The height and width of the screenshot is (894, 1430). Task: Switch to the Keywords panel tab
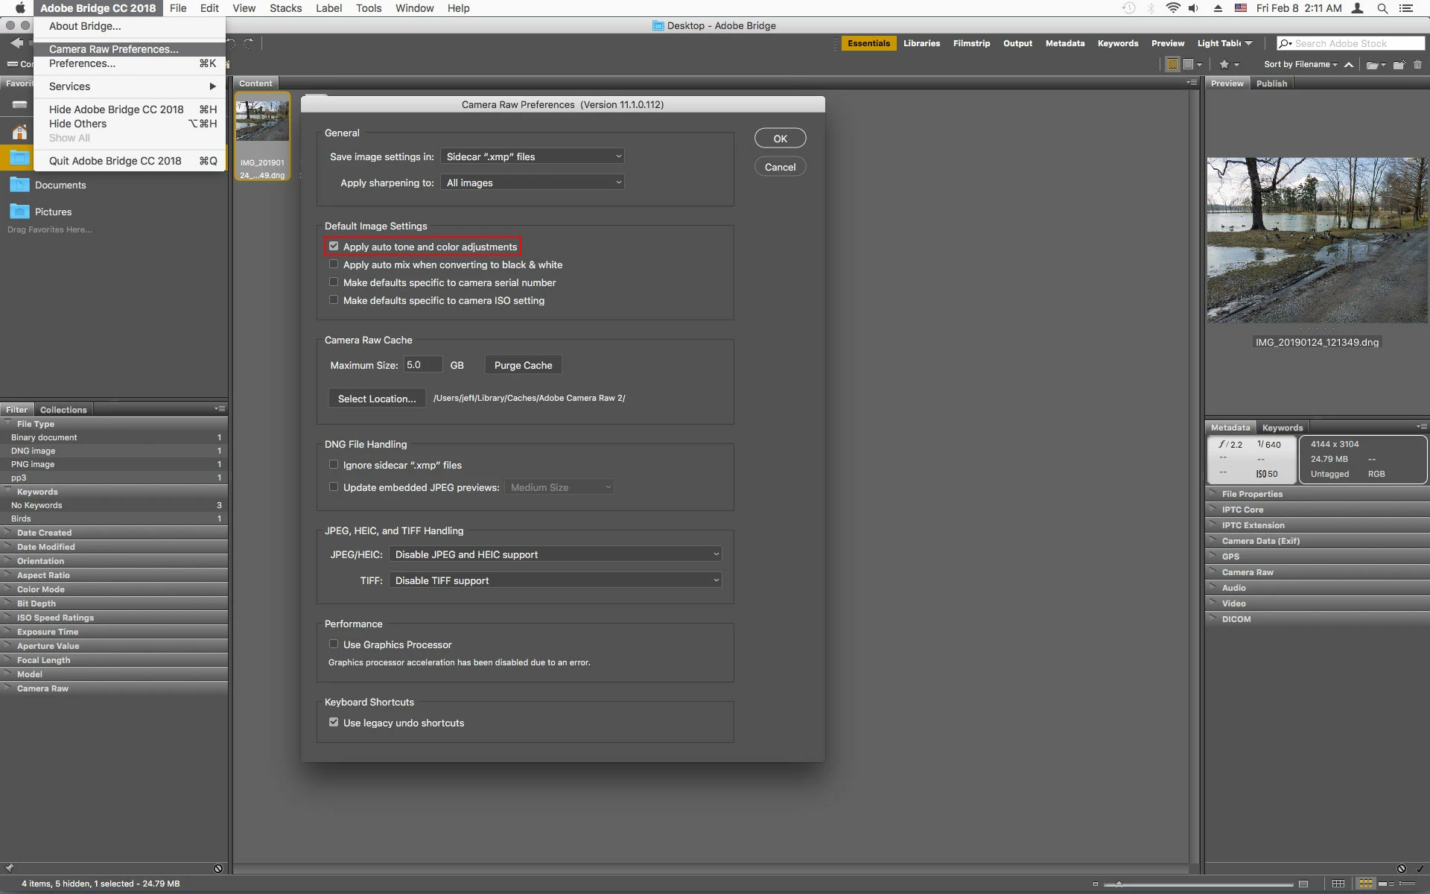pyautogui.click(x=1282, y=428)
